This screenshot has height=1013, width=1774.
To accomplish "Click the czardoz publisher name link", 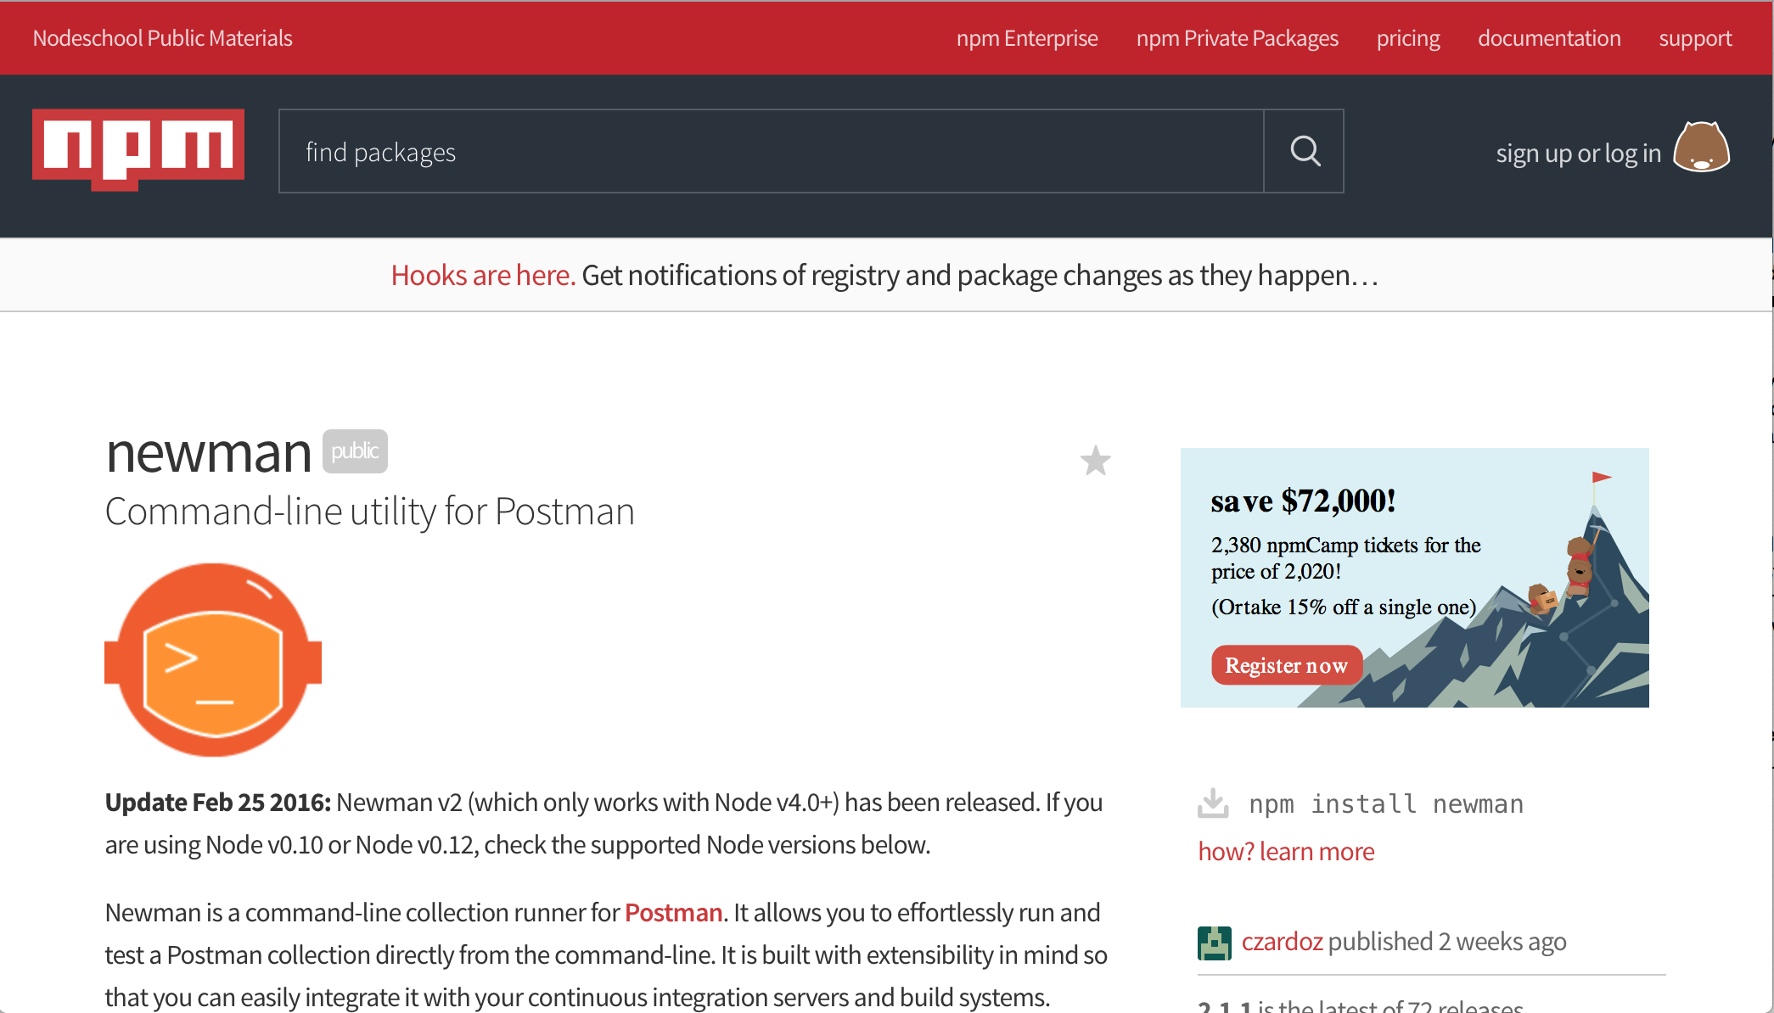I will coord(1283,941).
